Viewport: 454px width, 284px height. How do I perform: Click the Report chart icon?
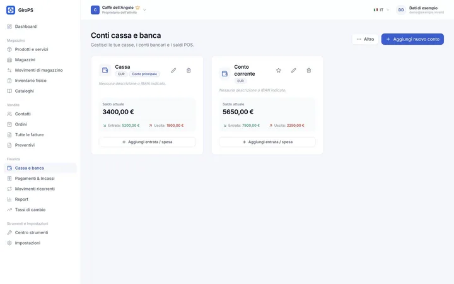[x=9, y=199]
